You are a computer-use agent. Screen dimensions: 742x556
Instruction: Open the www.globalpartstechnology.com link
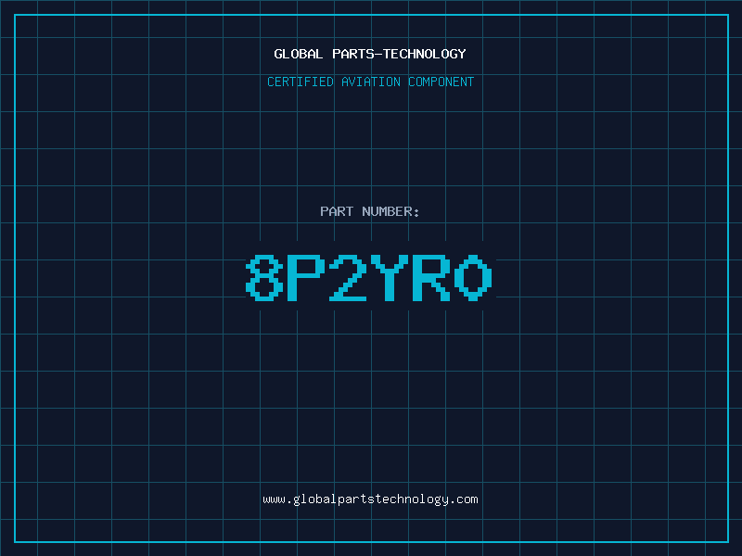370,499
